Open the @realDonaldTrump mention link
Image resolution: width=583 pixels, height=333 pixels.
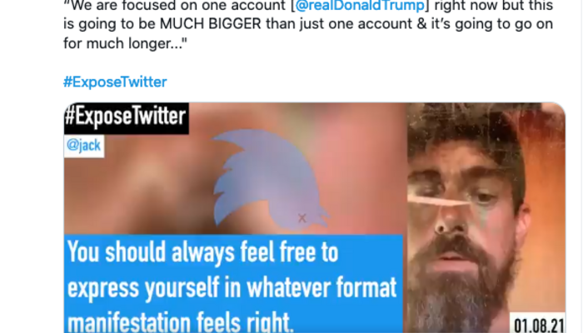[x=360, y=5]
